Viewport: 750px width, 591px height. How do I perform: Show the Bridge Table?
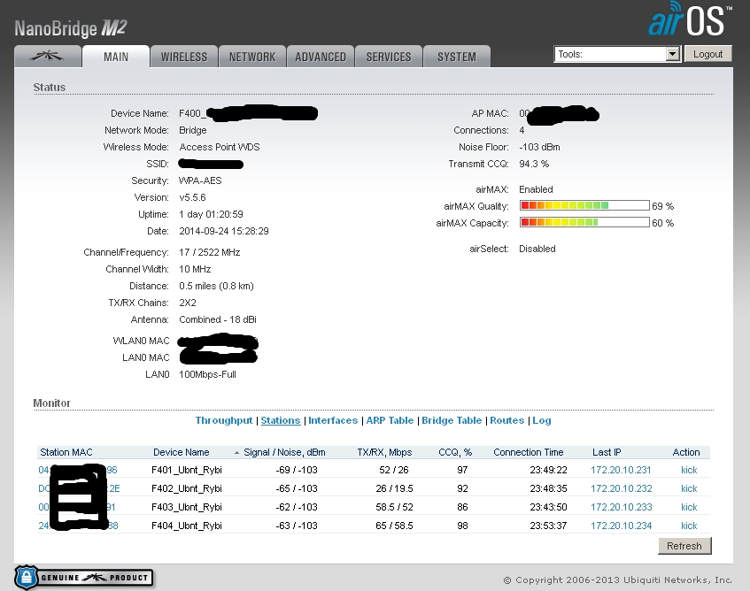pos(452,420)
